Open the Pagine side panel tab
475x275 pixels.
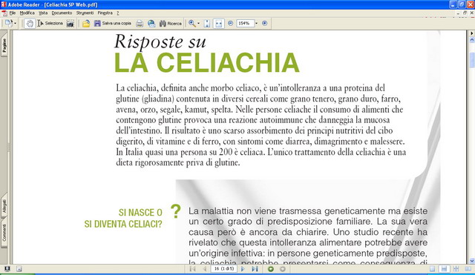(x=4, y=45)
